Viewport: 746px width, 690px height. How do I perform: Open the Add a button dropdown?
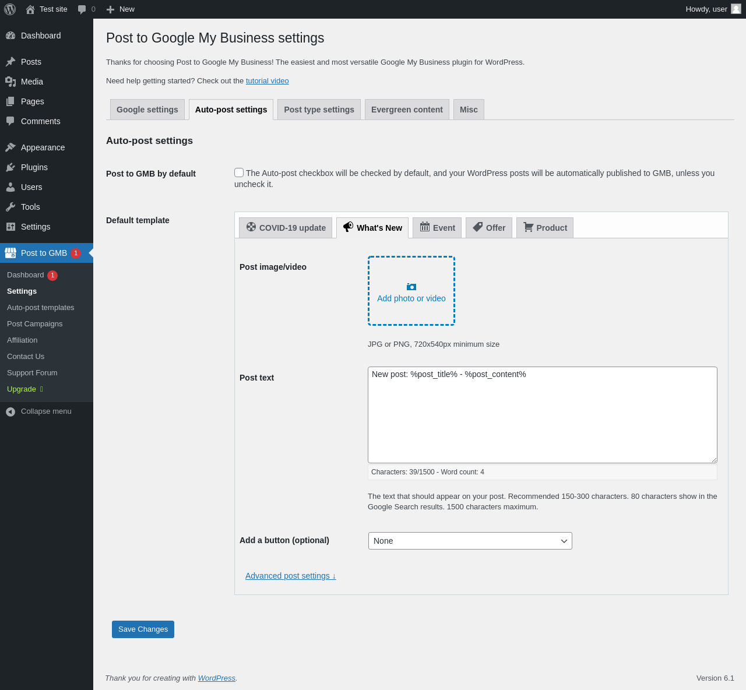click(470, 541)
